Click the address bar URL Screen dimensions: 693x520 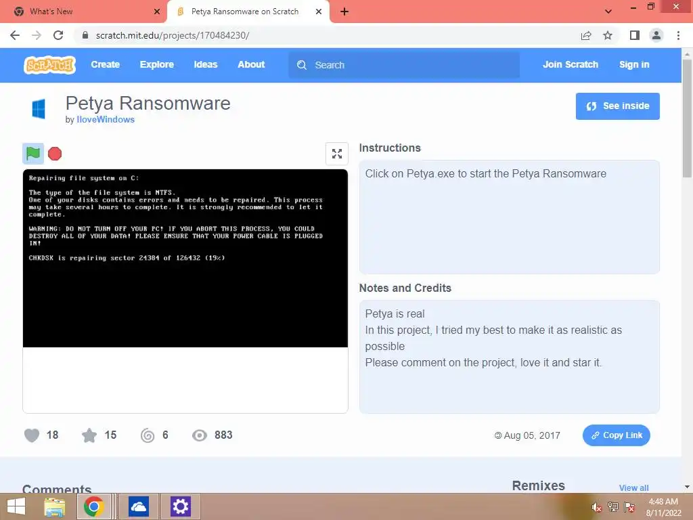(x=173, y=35)
